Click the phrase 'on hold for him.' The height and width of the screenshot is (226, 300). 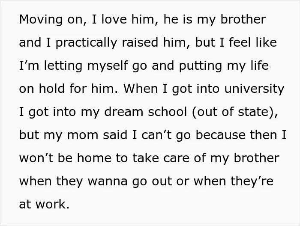(x=69, y=89)
